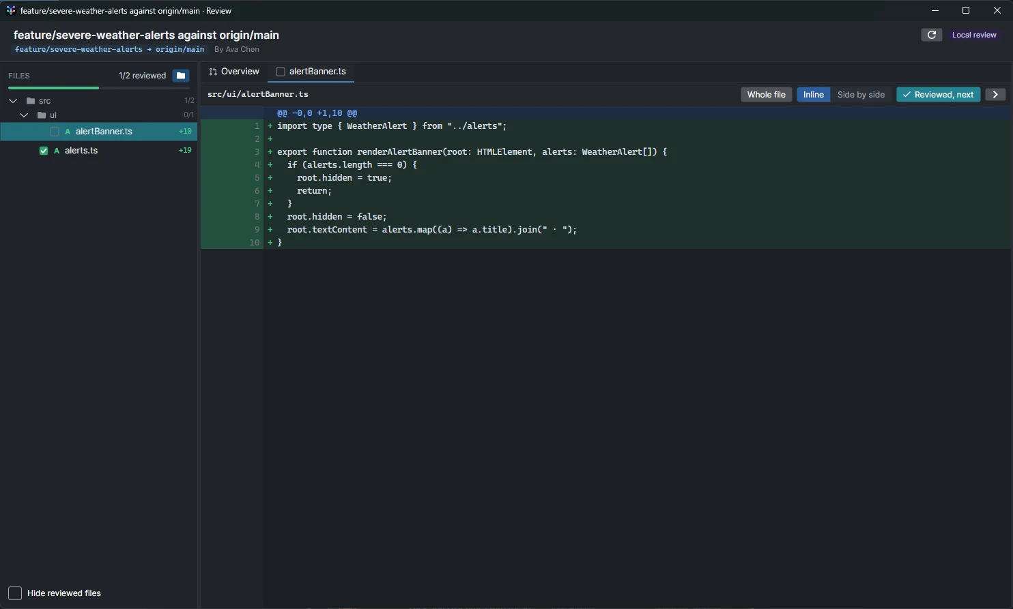Collapse the src folder chevron
Image resolution: width=1013 pixels, height=609 pixels.
[x=13, y=101]
